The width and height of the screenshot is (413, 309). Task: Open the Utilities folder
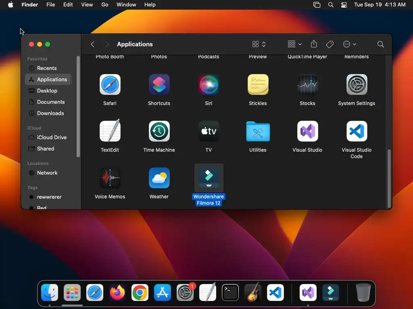click(x=258, y=131)
